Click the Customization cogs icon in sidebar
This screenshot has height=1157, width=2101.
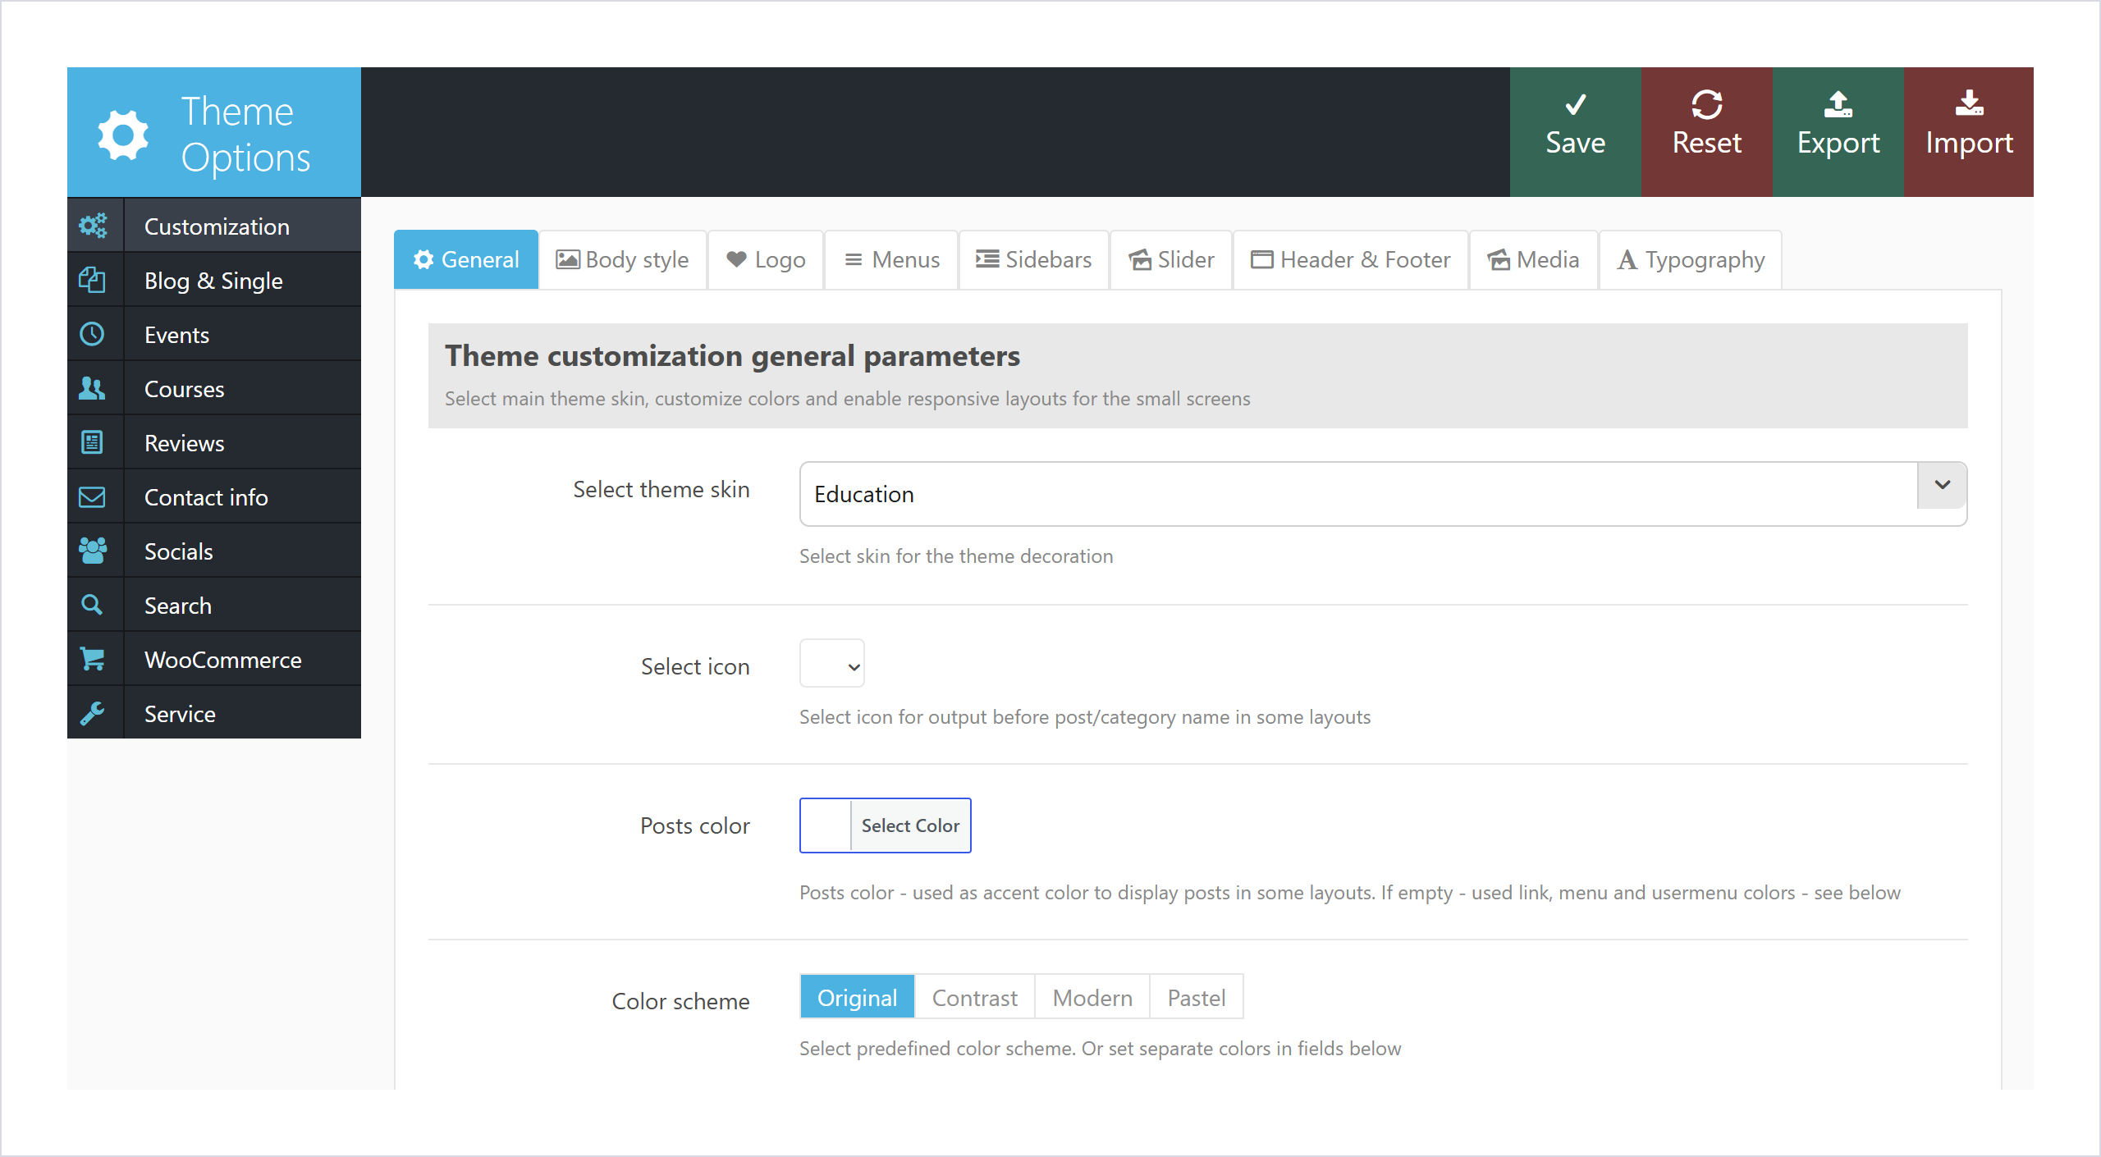tap(93, 226)
